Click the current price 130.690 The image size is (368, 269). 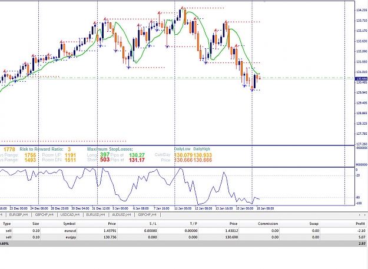point(231,237)
